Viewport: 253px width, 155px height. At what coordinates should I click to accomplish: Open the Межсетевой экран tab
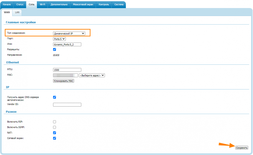coord(83,5)
